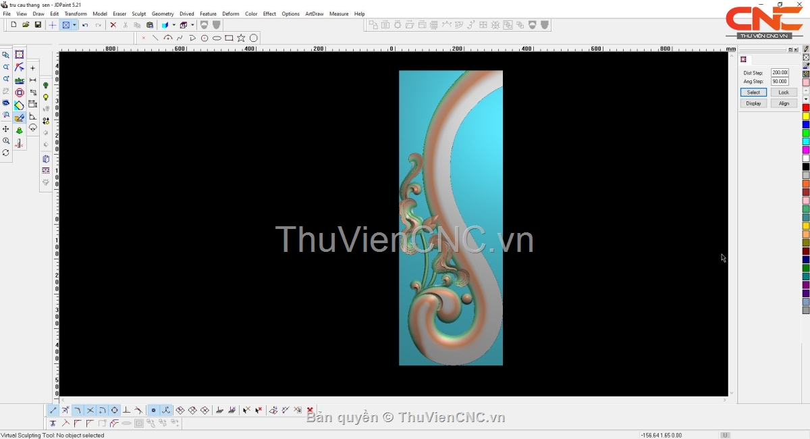Click the green cone model icon
This screenshot has height=439, width=810.
[20, 130]
